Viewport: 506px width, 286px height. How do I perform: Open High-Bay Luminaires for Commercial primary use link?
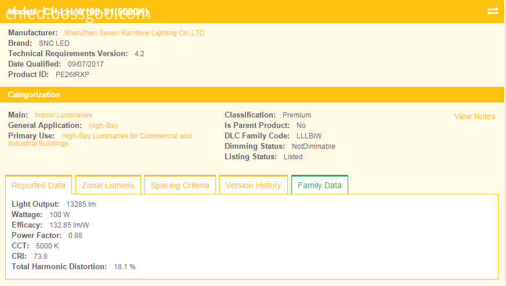coord(100,140)
